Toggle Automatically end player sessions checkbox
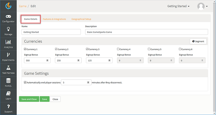The image size is (216, 115). (25, 82)
